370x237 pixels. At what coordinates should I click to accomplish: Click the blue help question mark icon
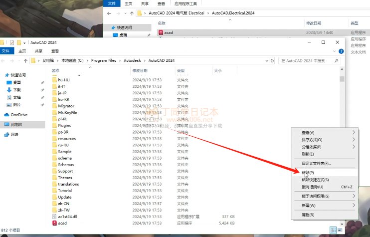point(341,51)
